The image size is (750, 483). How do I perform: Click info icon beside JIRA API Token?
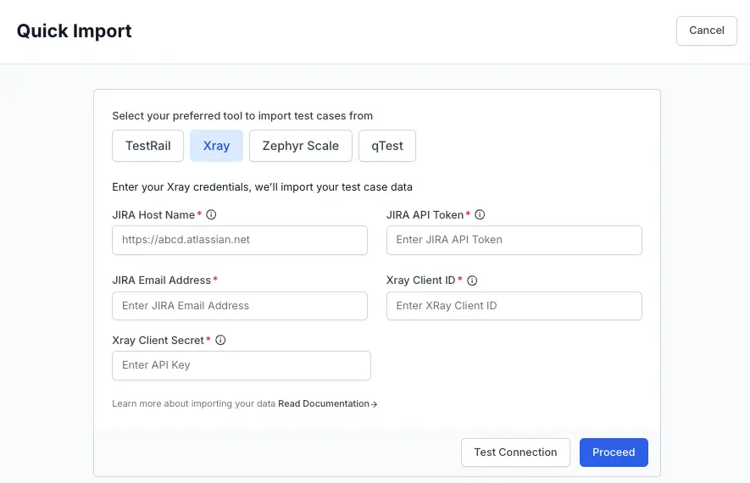point(480,215)
